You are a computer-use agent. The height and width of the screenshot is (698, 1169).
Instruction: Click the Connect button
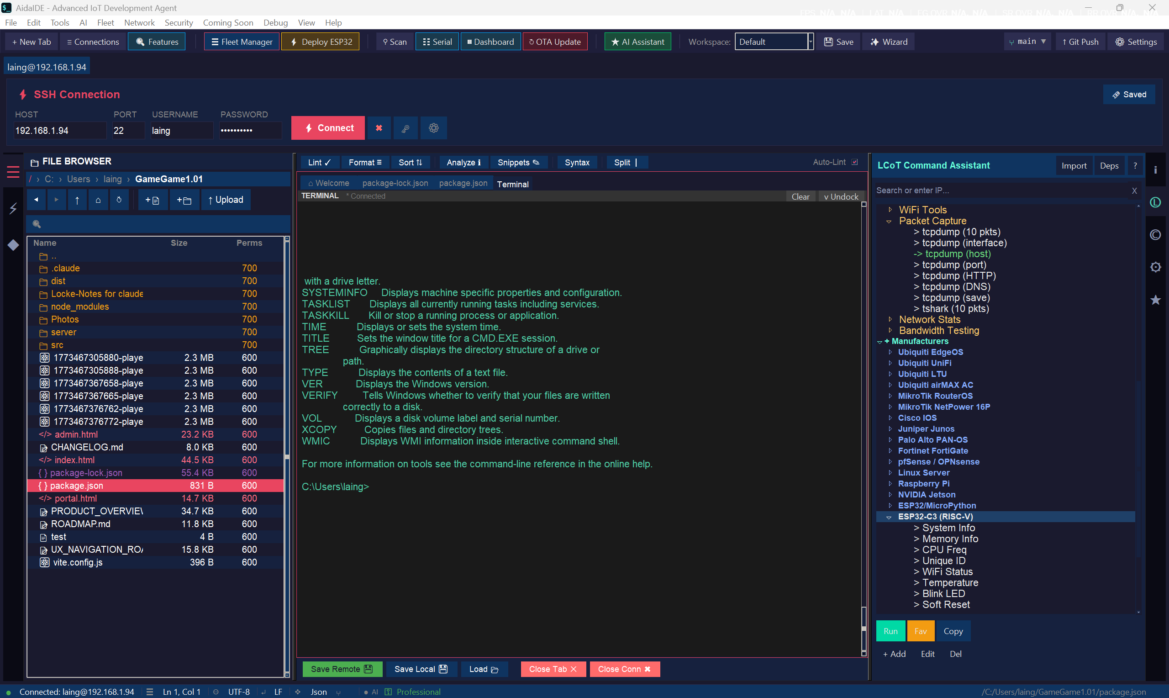(328, 128)
